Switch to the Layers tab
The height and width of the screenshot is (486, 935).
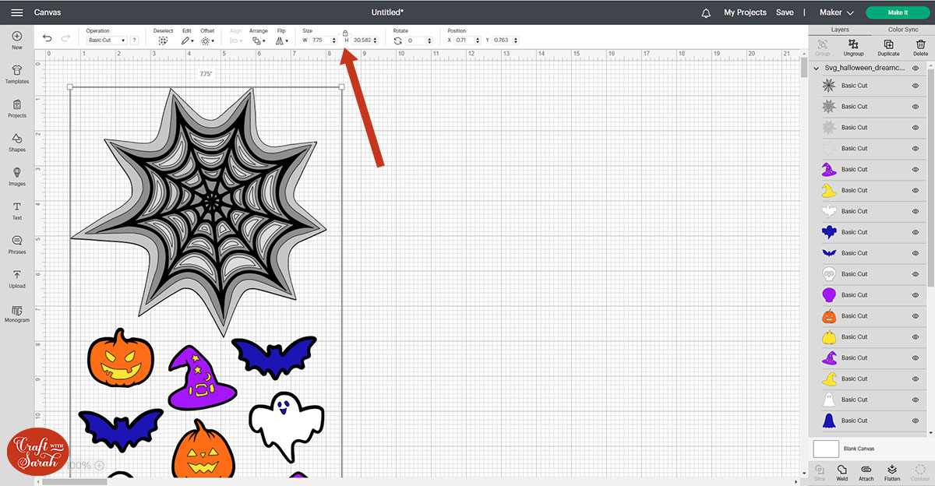pyautogui.click(x=840, y=30)
